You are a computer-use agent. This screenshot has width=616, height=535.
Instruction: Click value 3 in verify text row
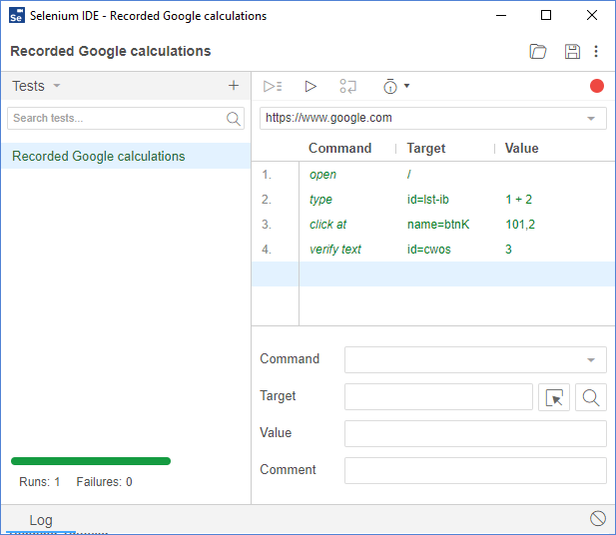coord(508,250)
